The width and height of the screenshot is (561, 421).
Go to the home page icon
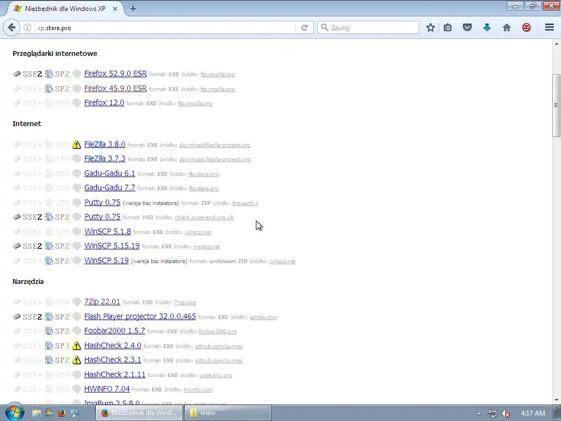pyautogui.click(x=507, y=27)
